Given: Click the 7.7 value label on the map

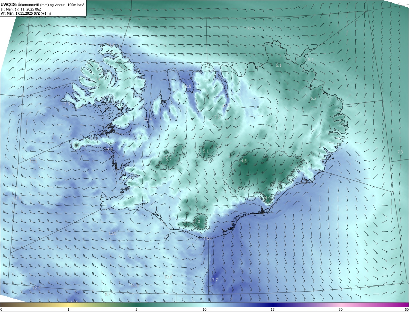Looking at the screenshot, I should pos(250,29).
